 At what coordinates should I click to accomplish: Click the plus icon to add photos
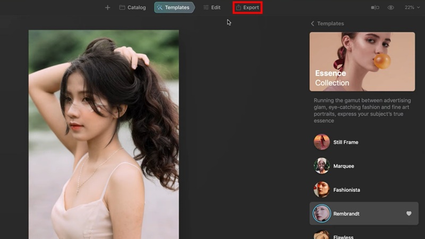107,7
